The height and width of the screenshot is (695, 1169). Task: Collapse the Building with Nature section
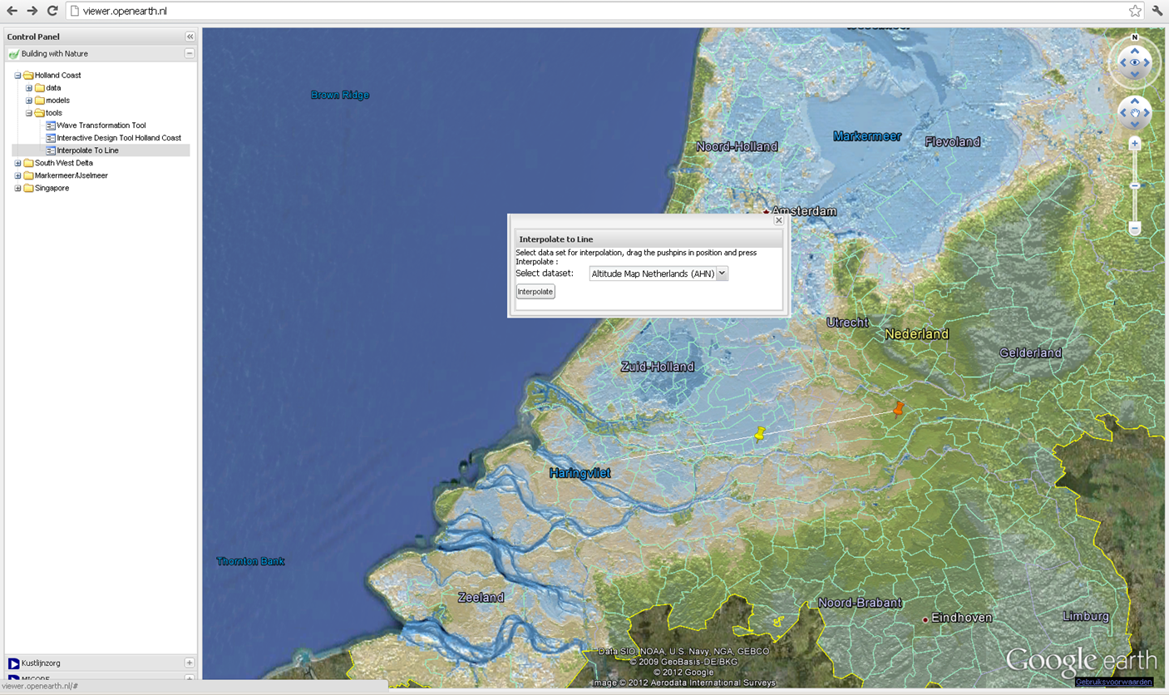click(190, 53)
